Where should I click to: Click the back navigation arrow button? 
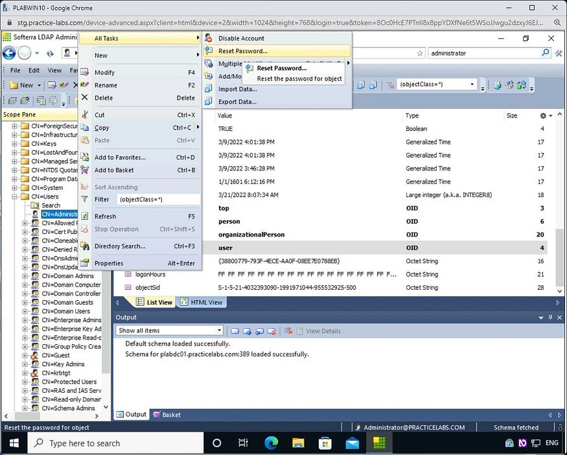(x=9, y=53)
